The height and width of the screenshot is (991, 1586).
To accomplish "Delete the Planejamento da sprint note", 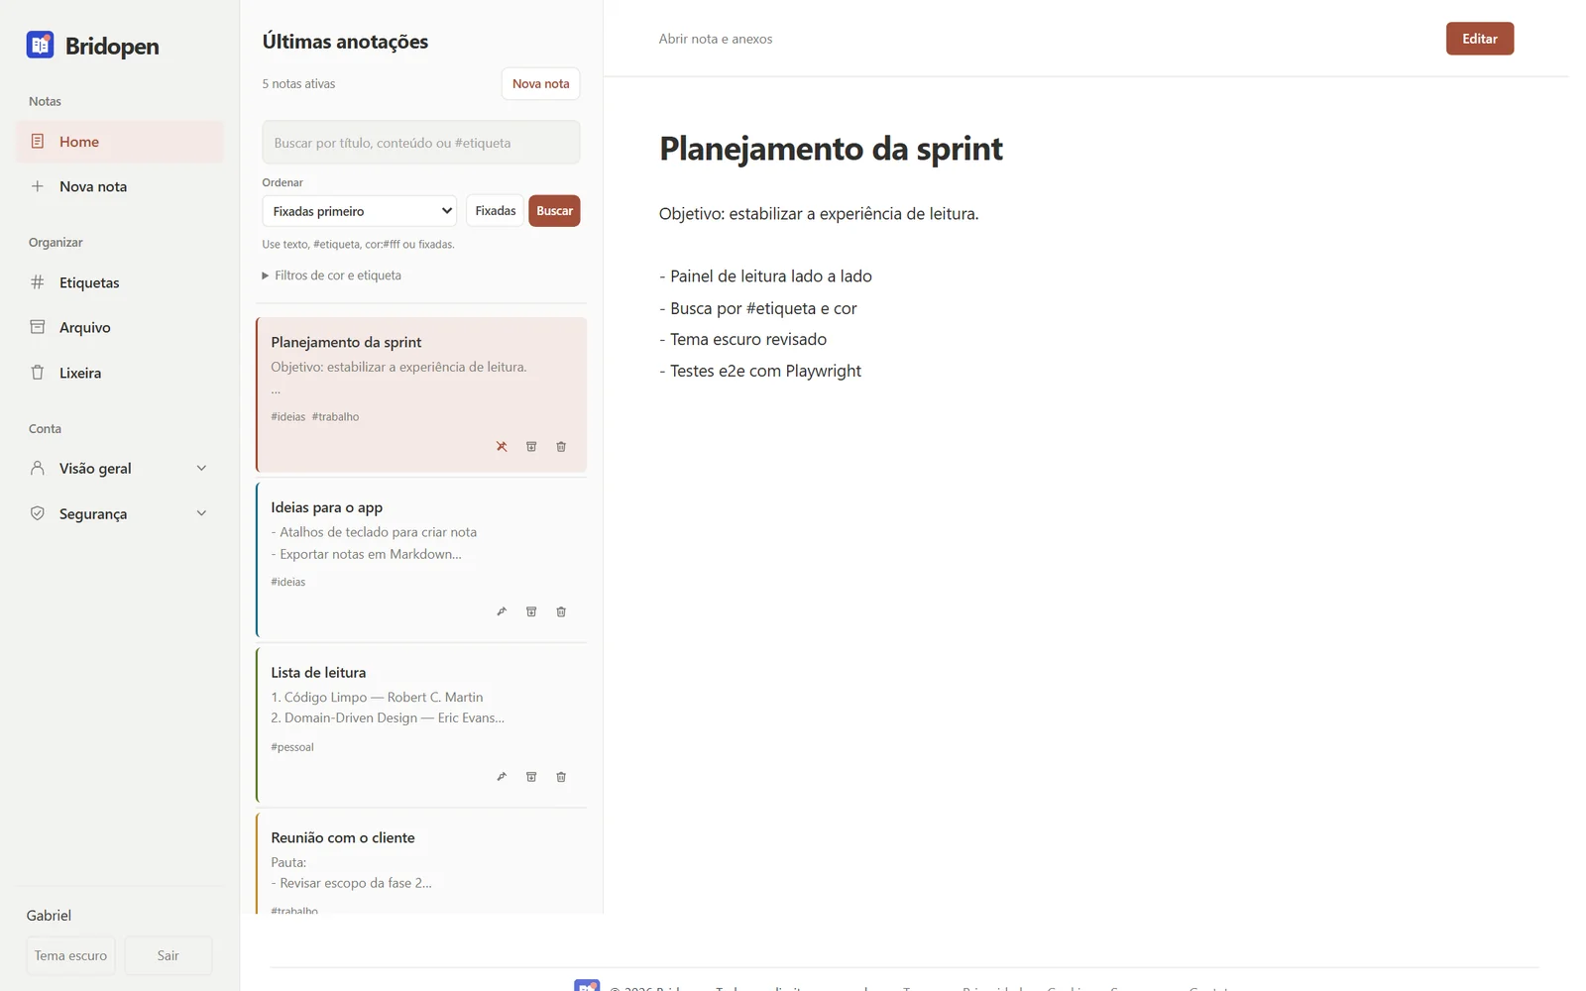I will point(561,447).
